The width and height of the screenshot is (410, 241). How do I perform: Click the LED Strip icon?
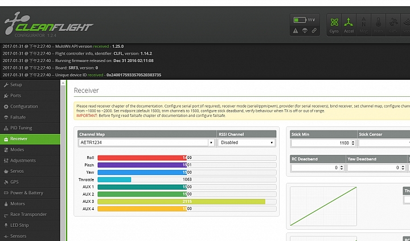[6, 226]
